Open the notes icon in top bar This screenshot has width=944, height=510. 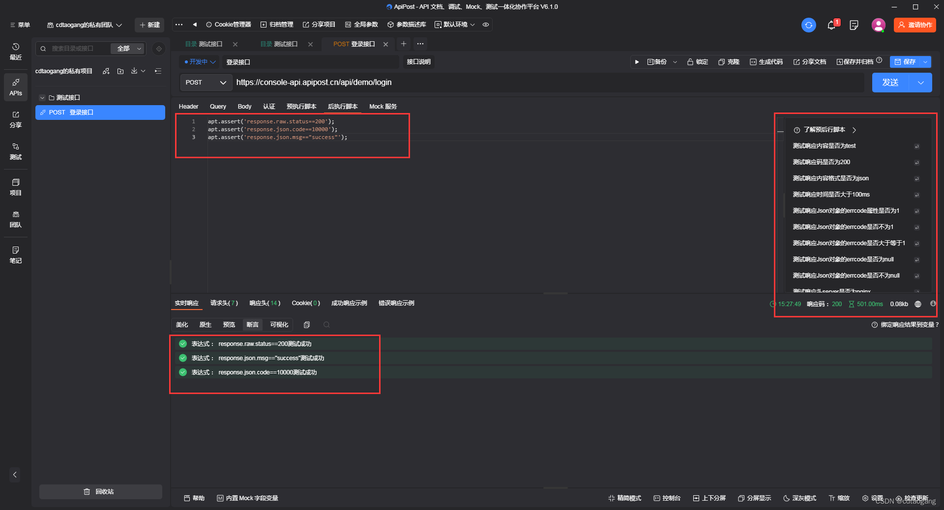(x=855, y=25)
